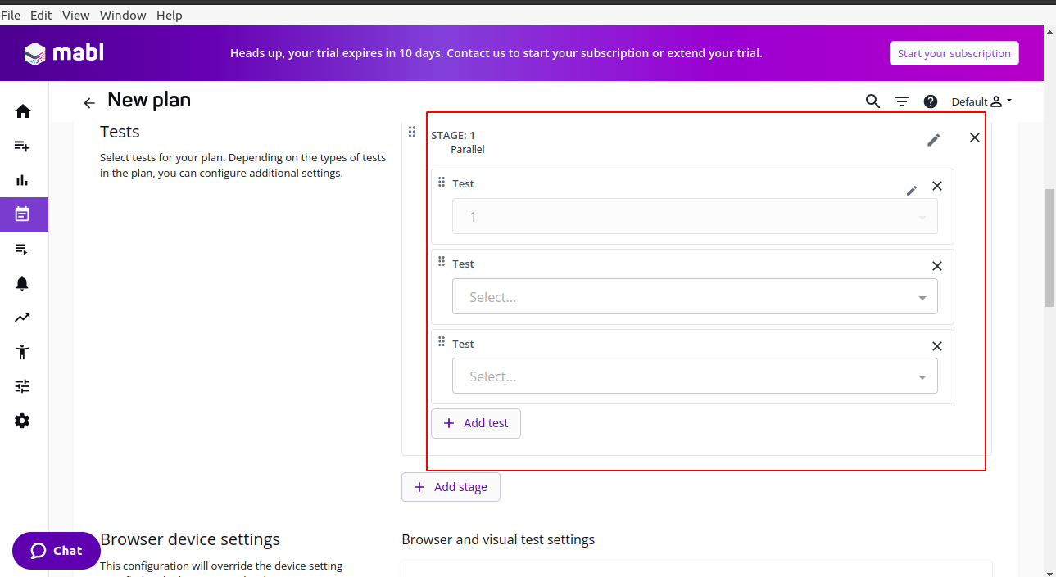Screen dimensions: 1056x577
Task: Click the notifications bell sidebar icon
Action: [x=22, y=283]
